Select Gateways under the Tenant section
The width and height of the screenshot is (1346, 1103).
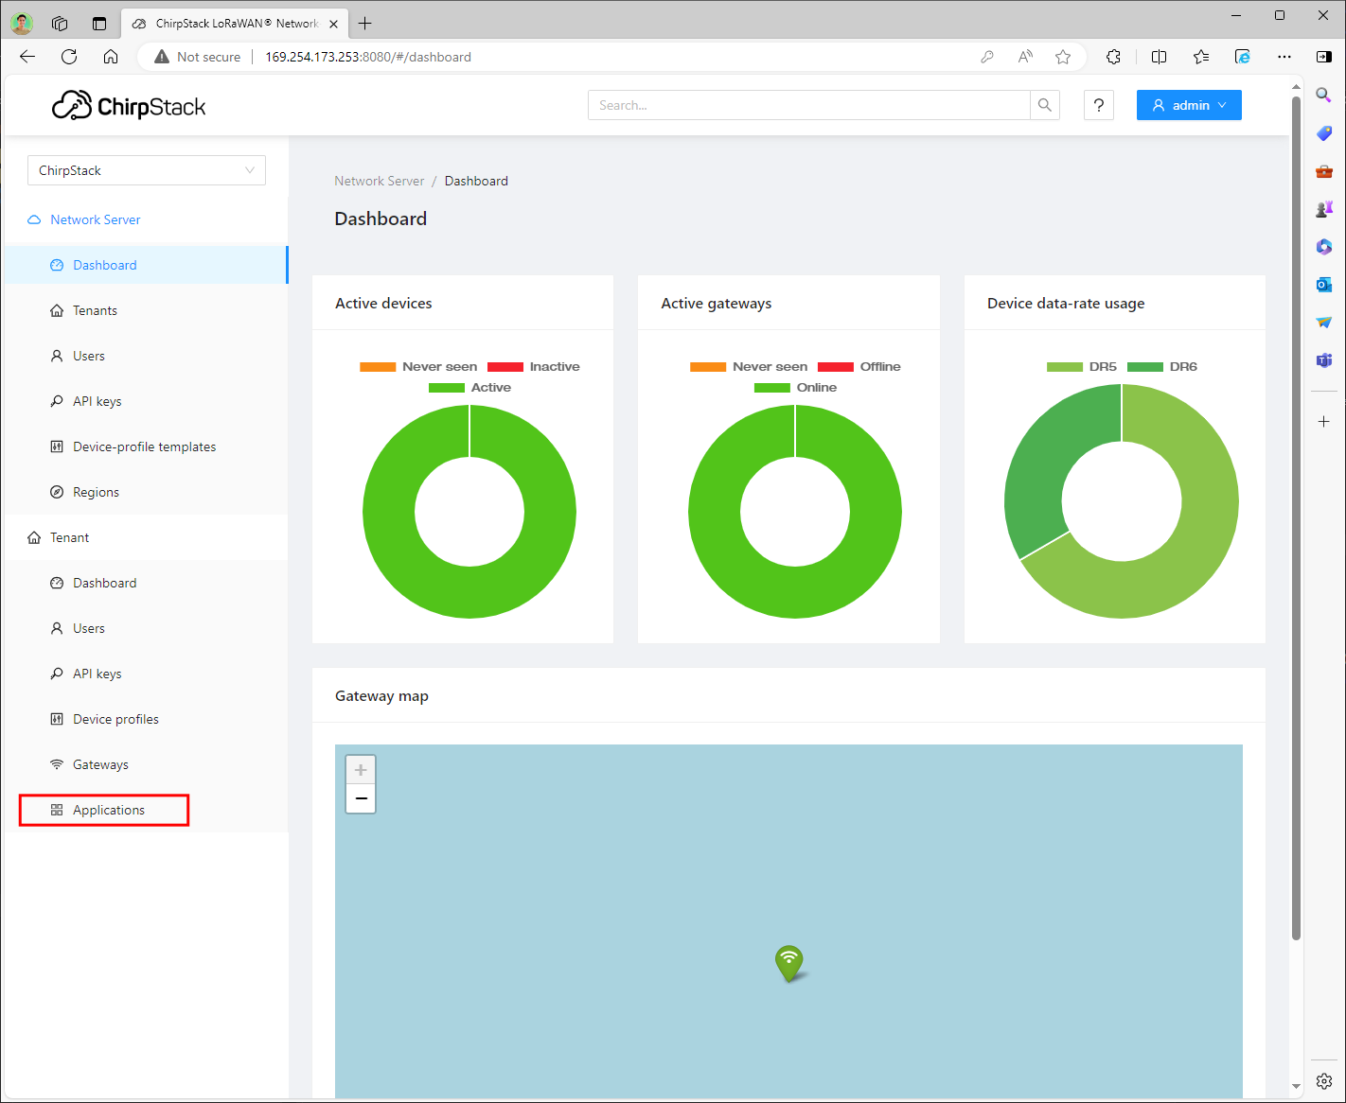click(x=100, y=764)
